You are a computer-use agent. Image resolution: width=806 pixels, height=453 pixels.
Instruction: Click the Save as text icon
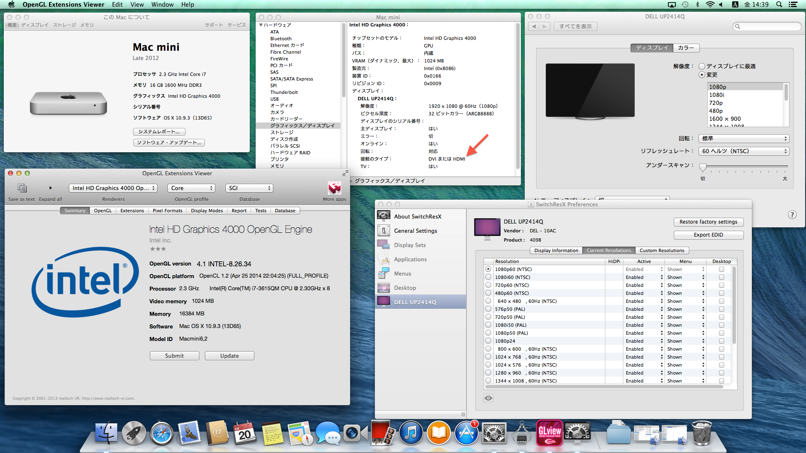pos(22,188)
